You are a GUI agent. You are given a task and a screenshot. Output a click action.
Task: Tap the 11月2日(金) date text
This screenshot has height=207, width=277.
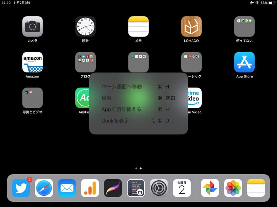point(22,3)
